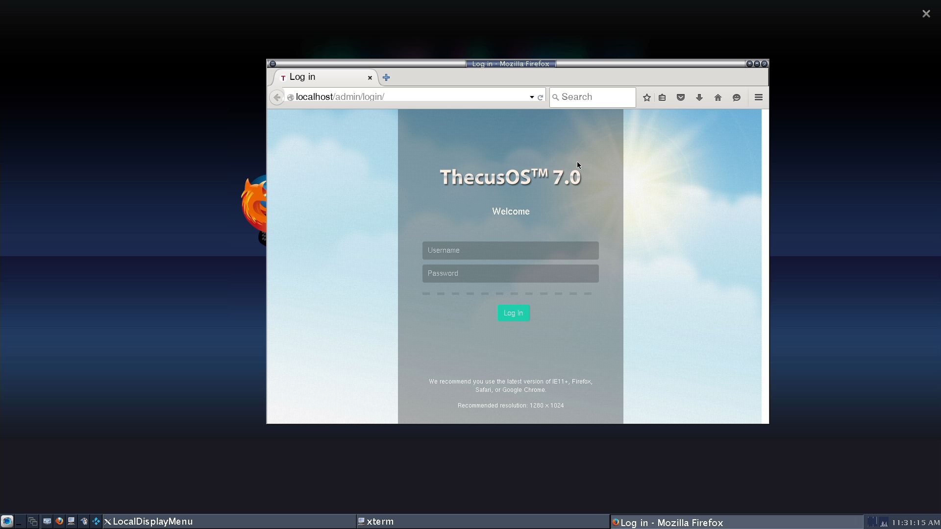Switch to LocalDisplayMenu taskbar window
Screen dimensions: 941x529
point(229,522)
